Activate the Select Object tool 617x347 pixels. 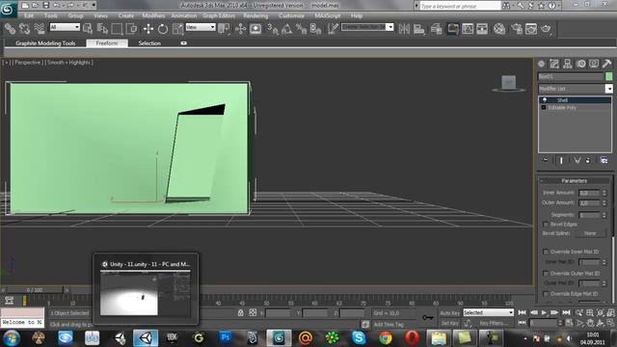(88, 29)
